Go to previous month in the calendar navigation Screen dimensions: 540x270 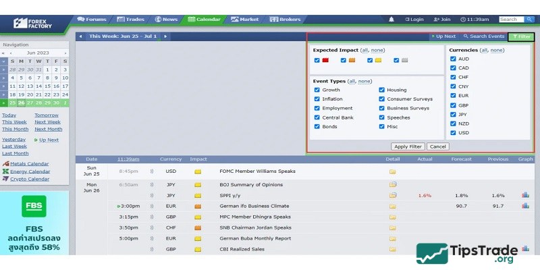tap(10, 53)
